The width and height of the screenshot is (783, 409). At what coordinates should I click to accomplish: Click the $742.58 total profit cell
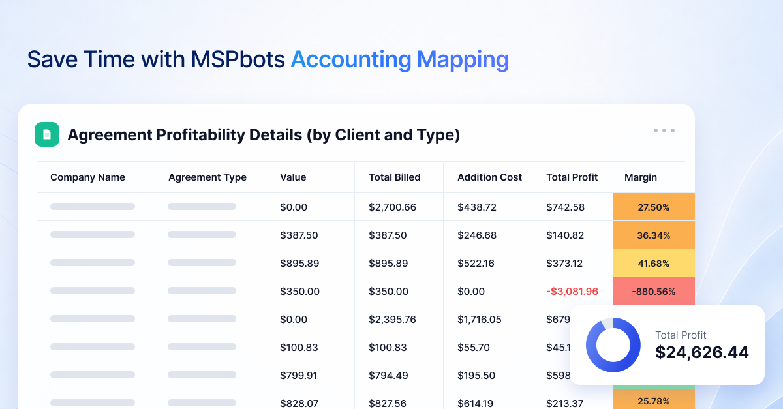[565, 207]
